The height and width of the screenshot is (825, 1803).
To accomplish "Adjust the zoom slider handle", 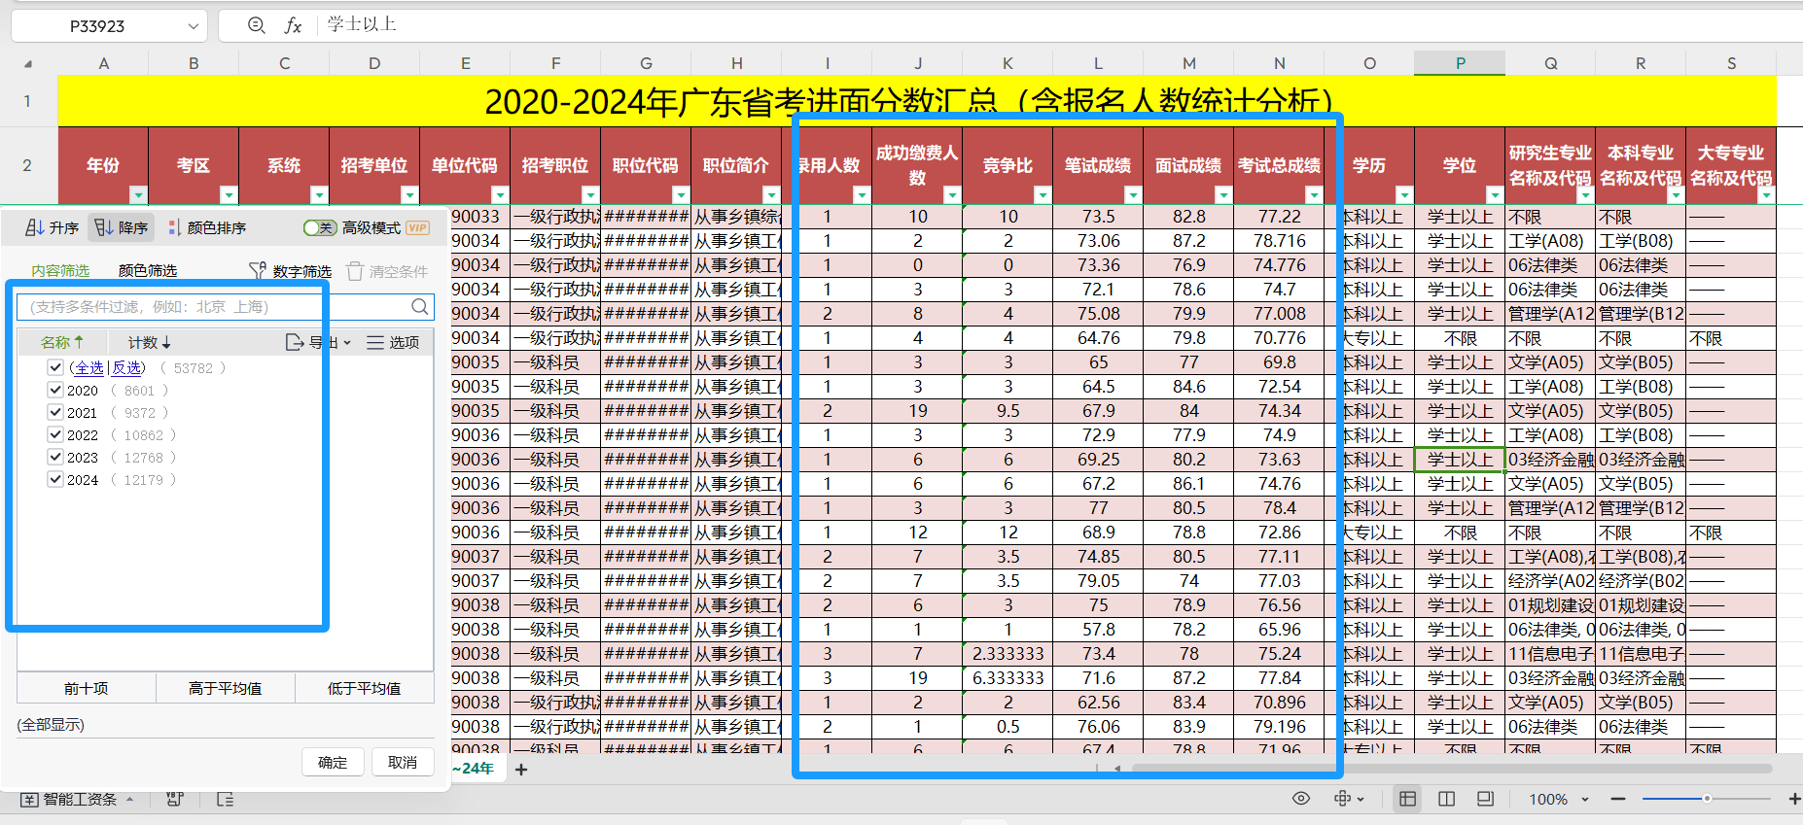I will [x=1707, y=799].
